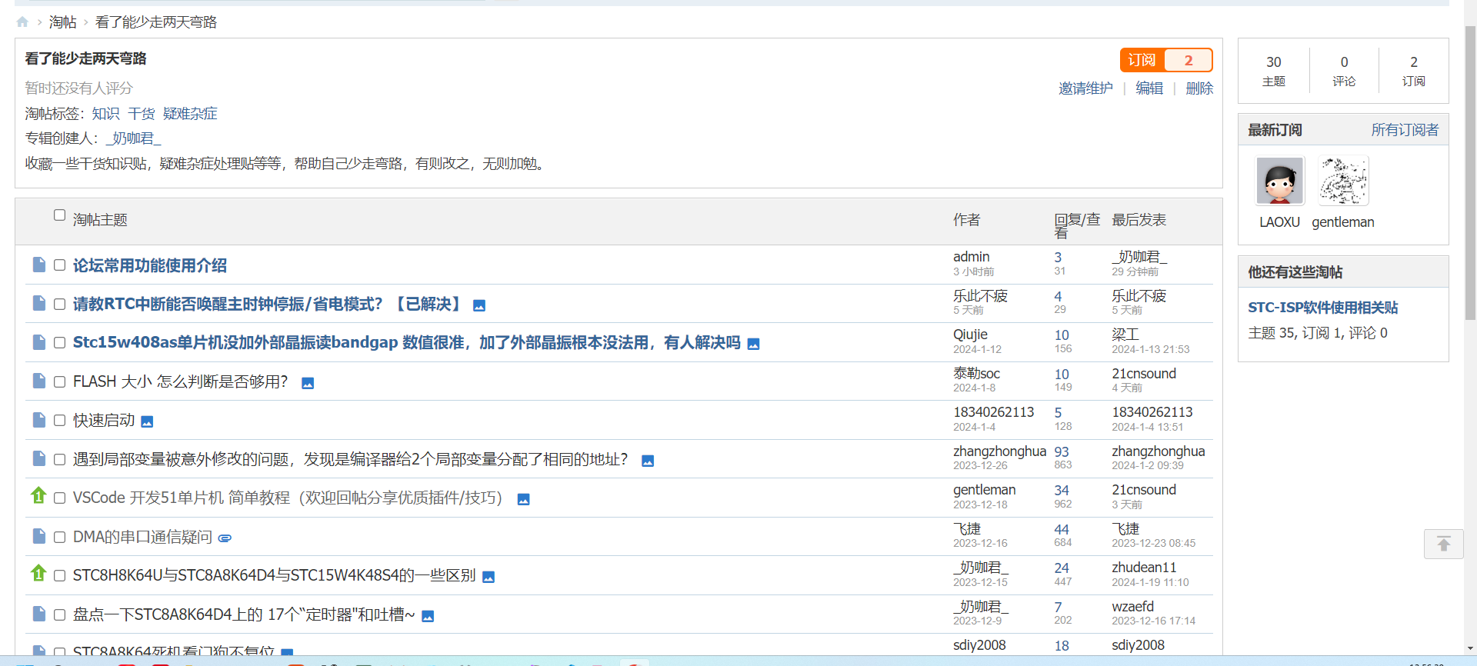Open creator _奶咖君_ profile link
Screen dimensions: 1477x666
133,138
